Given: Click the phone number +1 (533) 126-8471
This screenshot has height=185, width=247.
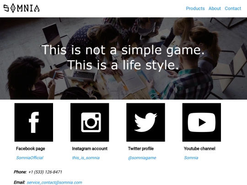Looking at the screenshot, I should tap(45, 172).
